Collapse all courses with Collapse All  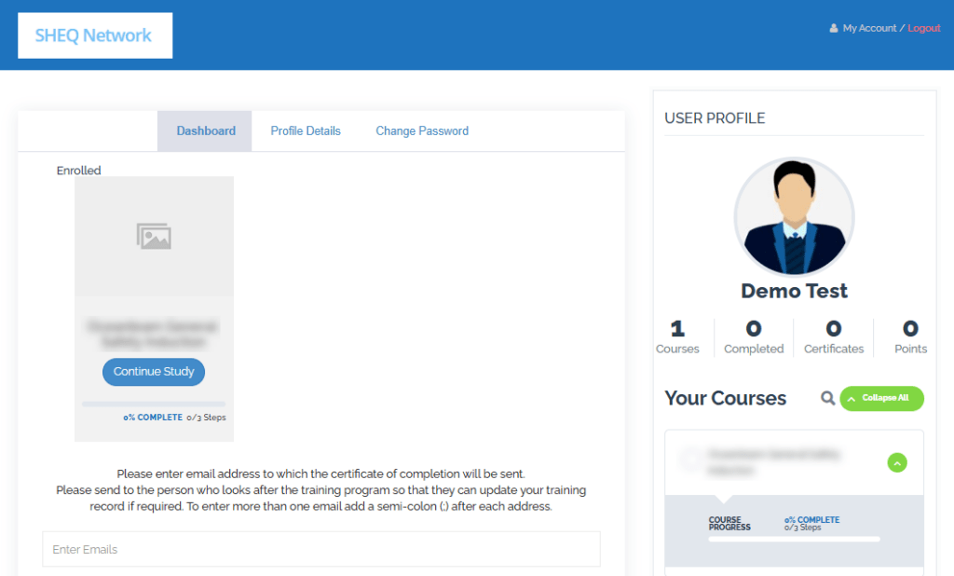point(881,398)
